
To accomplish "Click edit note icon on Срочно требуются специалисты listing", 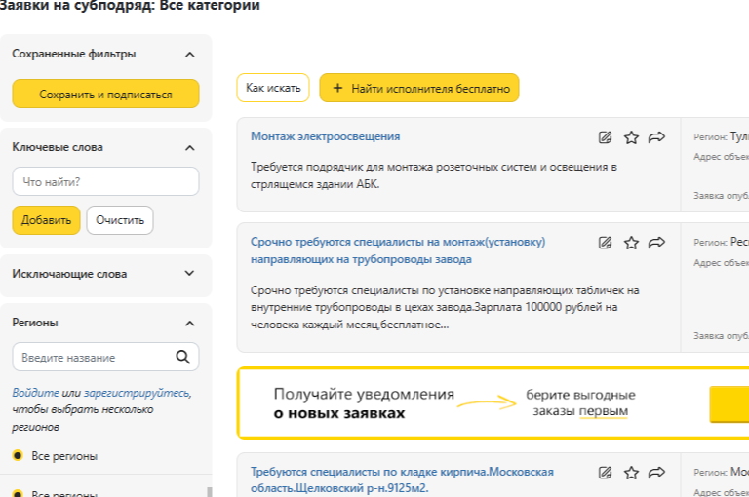I will tap(606, 242).
